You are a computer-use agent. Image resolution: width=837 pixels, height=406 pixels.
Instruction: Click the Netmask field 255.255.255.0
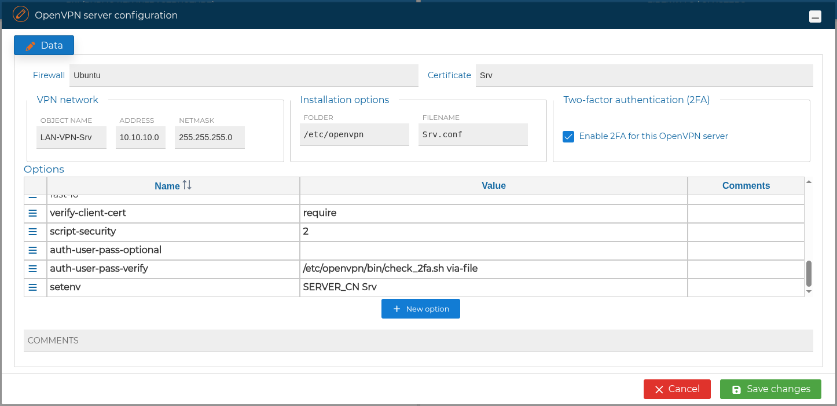click(x=210, y=138)
